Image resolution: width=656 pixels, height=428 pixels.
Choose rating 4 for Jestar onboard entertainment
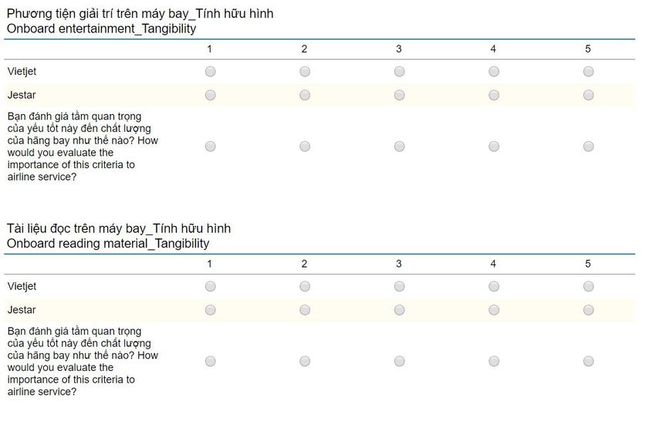tap(494, 96)
